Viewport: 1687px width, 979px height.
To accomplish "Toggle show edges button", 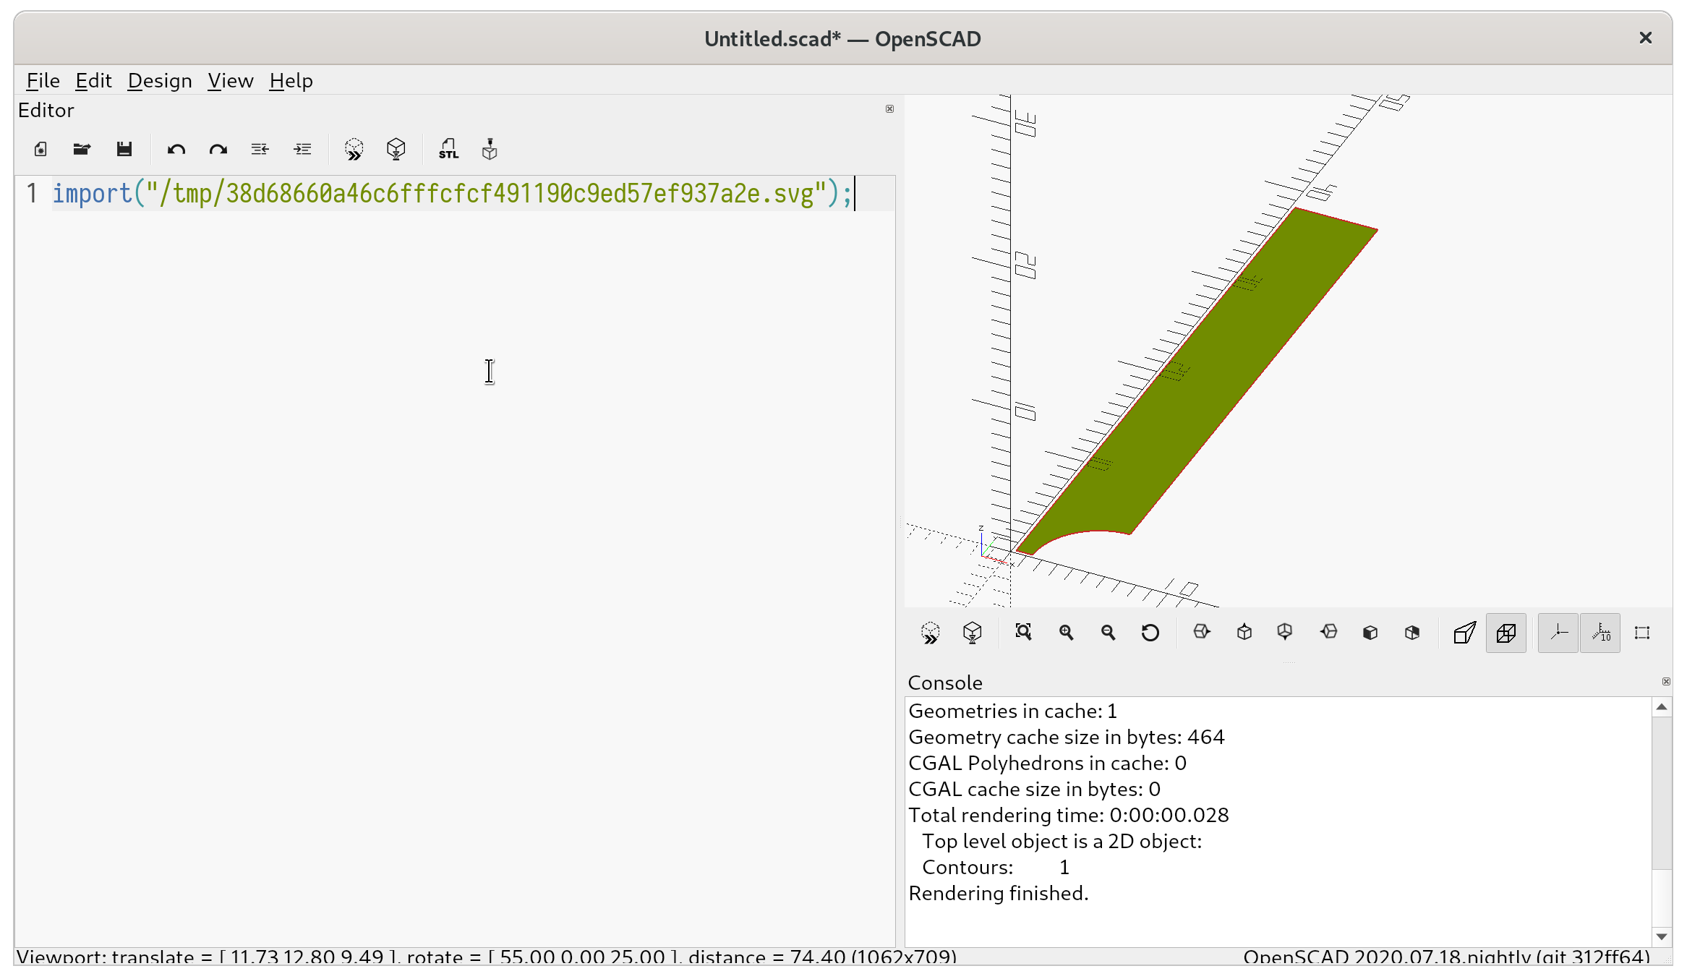I will pos(1642,633).
